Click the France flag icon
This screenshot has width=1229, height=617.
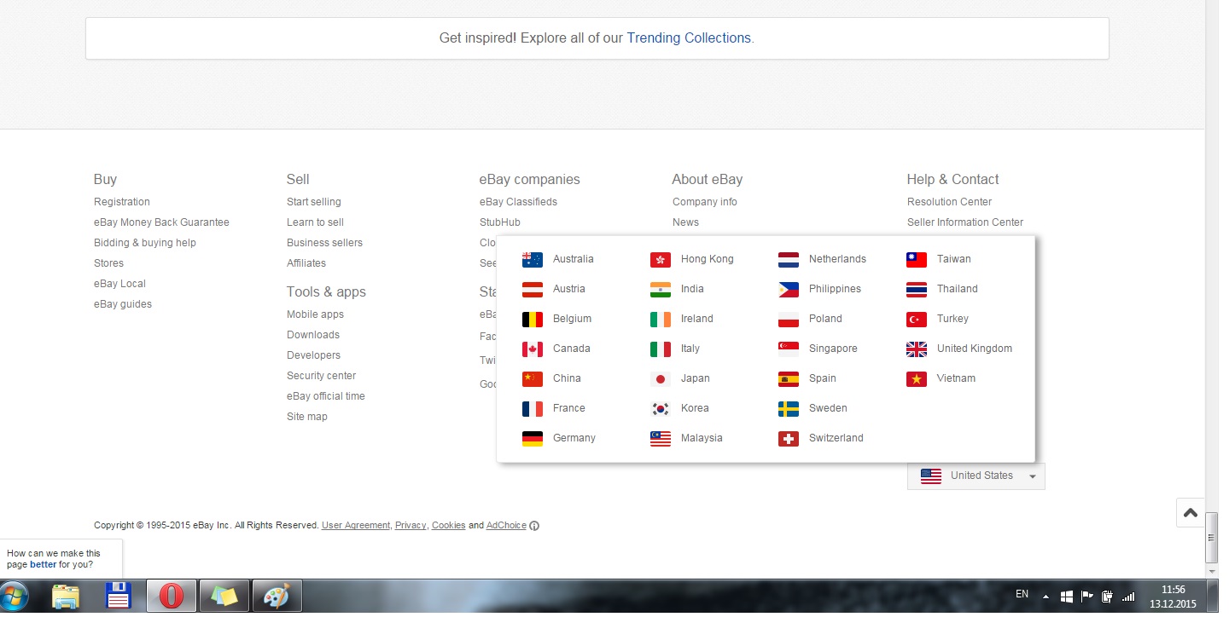pyautogui.click(x=533, y=408)
